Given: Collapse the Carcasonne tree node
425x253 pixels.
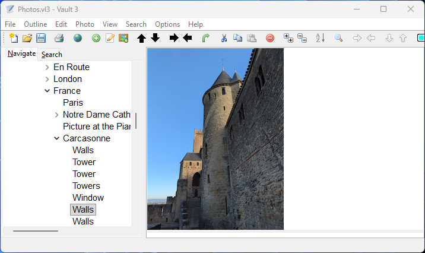Looking at the screenshot, I should (56, 138).
